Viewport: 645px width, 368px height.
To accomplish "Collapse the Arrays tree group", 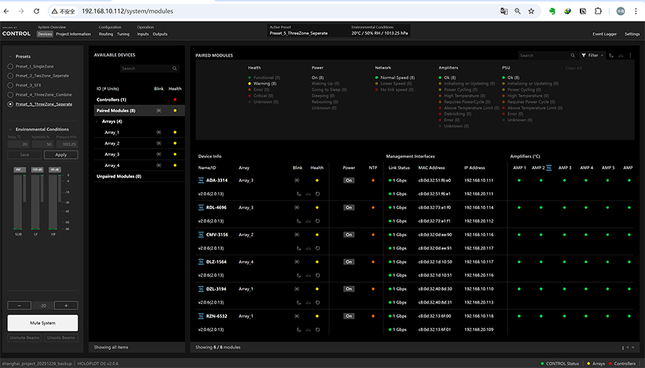I will click(98, 122).
